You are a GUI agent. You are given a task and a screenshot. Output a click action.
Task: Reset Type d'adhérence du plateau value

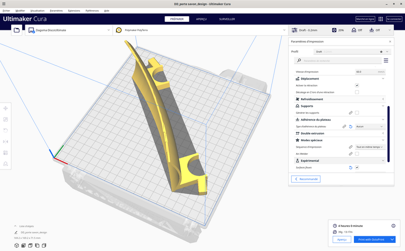350,127
